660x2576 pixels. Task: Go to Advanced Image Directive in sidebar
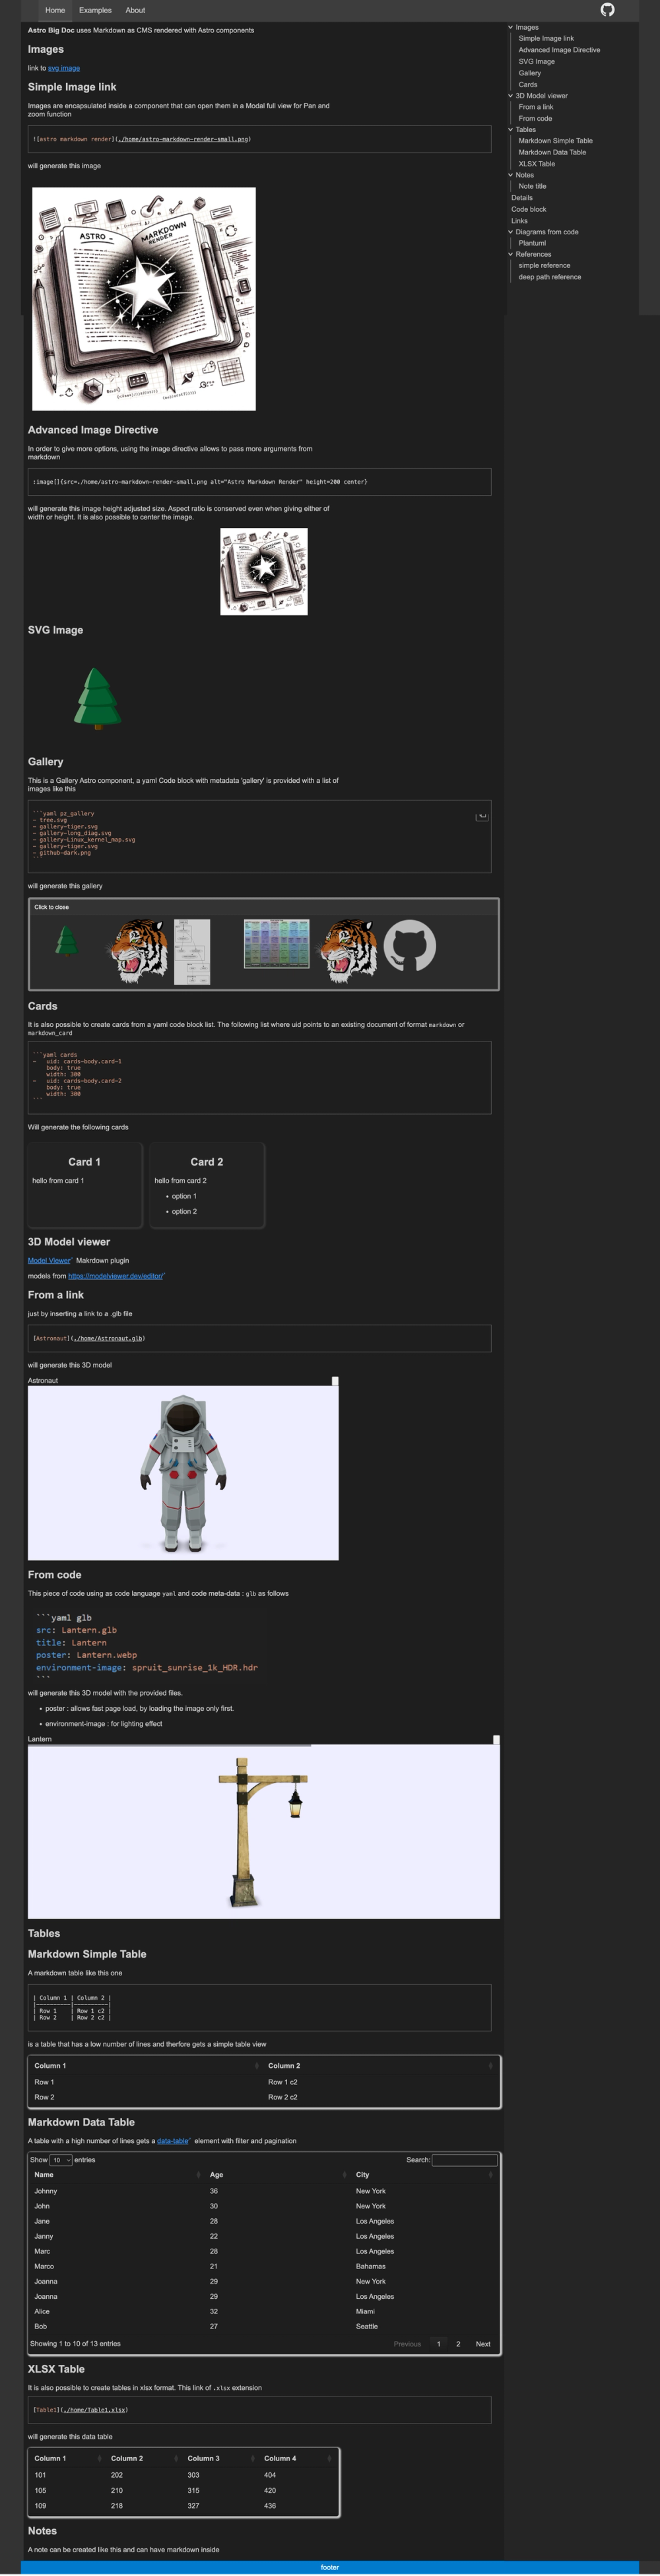tap(559, 50)
